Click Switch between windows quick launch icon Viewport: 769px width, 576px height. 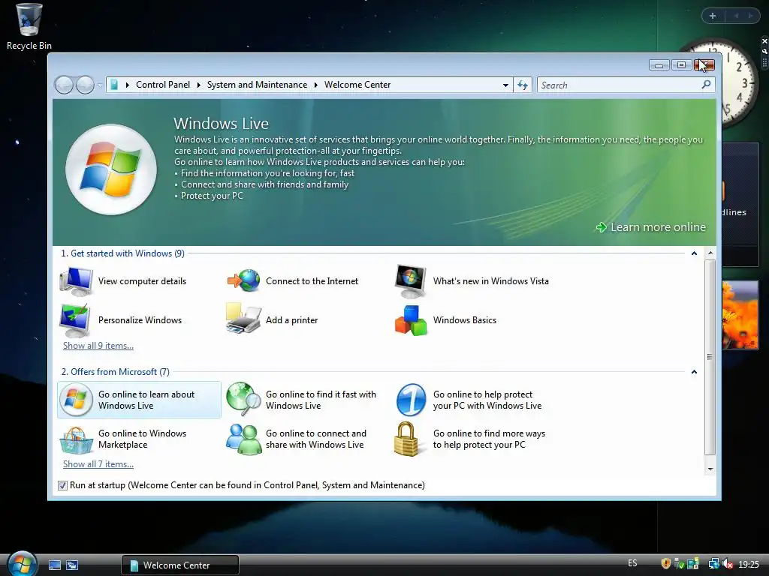tap(72, 565)
